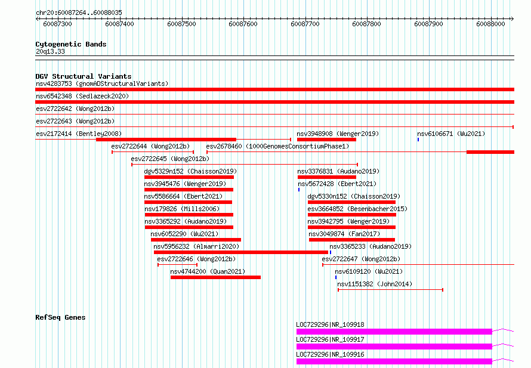Image resolution: width=531 pixels, height=368 pixels.
Task: Click nsv3942795 (Wenger2019) label
Action: [348, 221]
